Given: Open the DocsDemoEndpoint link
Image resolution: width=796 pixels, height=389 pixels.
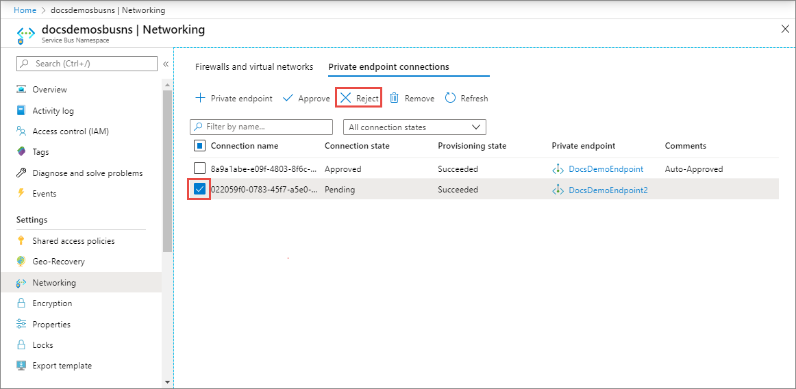Looking at the screenshot, I should point(606,169).
